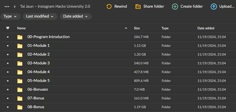This screenshot has width=236, height=112.
Task: Sort by the Name column header
Action: click(x=22, y=28)
